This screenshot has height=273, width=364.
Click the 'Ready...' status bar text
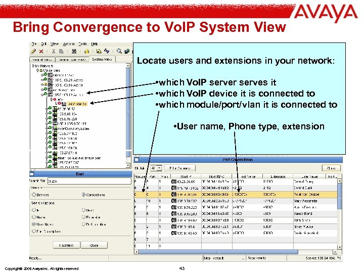point(35,258)
